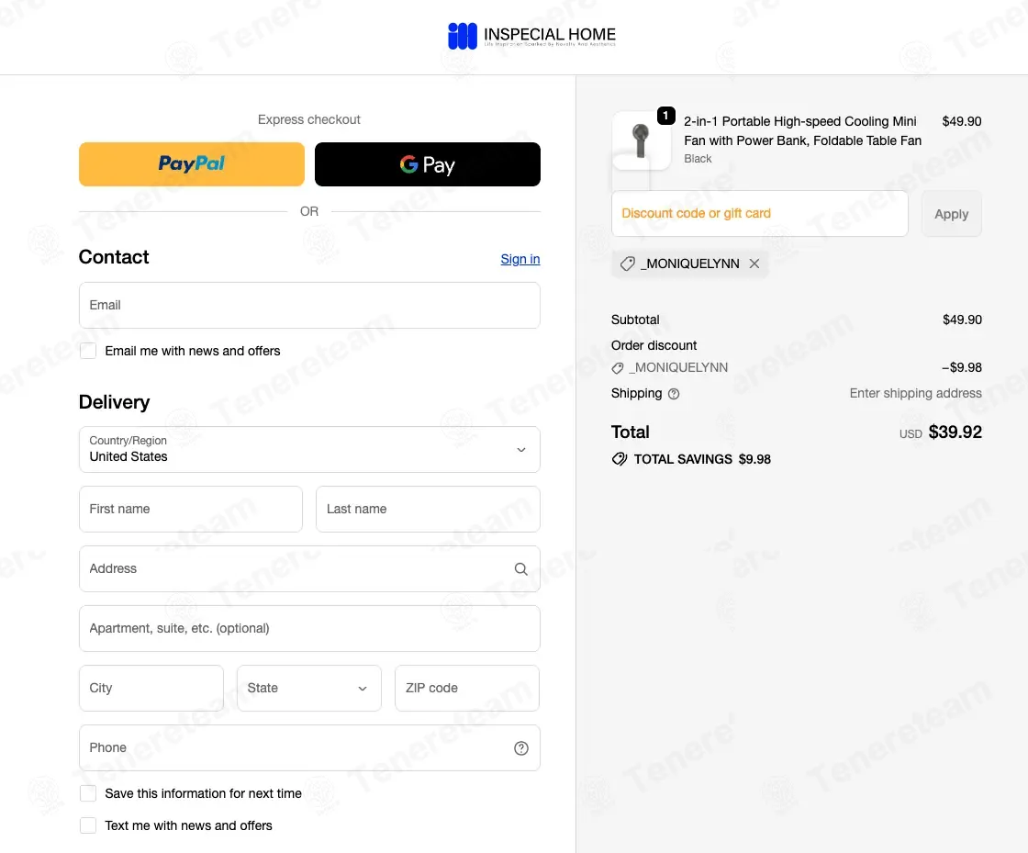Click the Black variant label
The image size is (1028, 853).
point(698,159)
